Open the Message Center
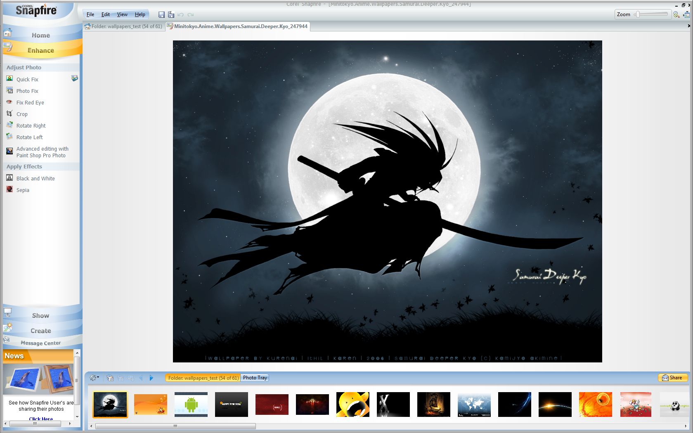693x433 pixels. click(x=41, y=343)
